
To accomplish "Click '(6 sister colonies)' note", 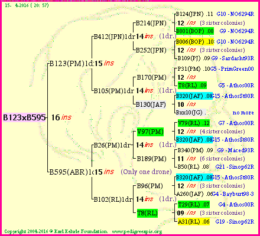I will point(222,159).
